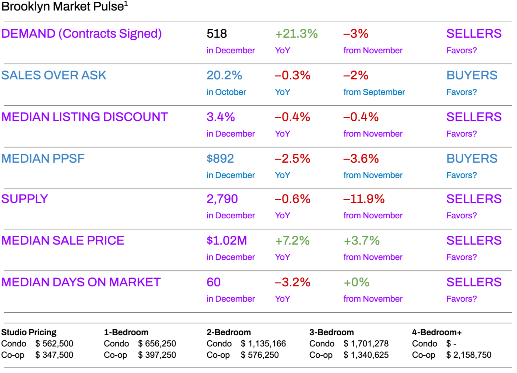Click the 20.2% sales over ask value
The width and height of the screenshot is (517, 373).
tap(224, 75)
